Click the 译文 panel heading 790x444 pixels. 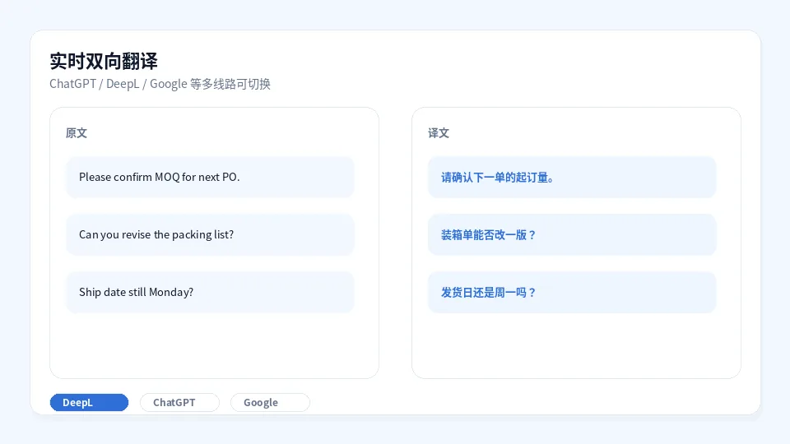(x=439, y=133)
